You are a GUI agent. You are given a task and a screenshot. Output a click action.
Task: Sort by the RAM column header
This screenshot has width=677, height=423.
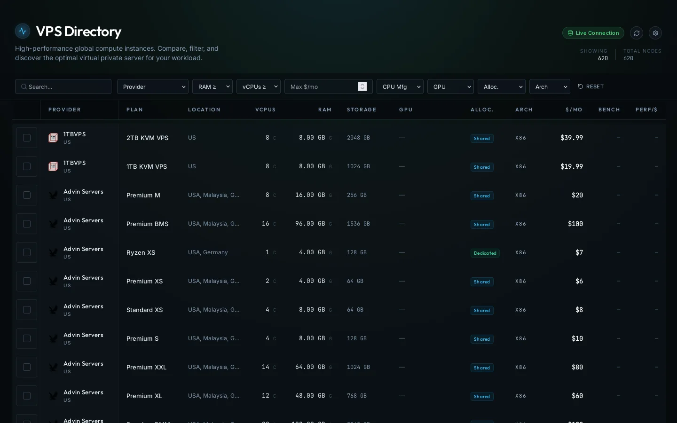pos(325,110)
